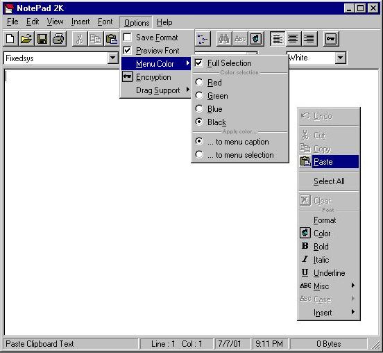Viewport: 383px width, 353px height.
Task: Close the Options menu from the menu bar
Action: [136, 22]
